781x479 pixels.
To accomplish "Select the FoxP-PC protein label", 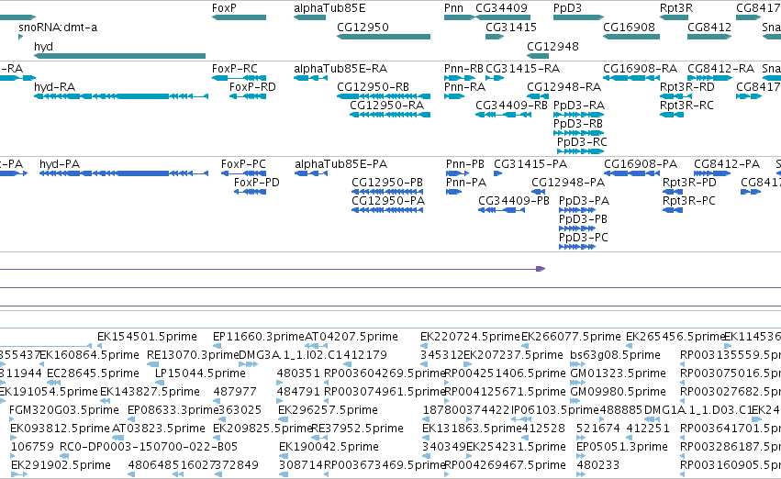I will (243, 164).
